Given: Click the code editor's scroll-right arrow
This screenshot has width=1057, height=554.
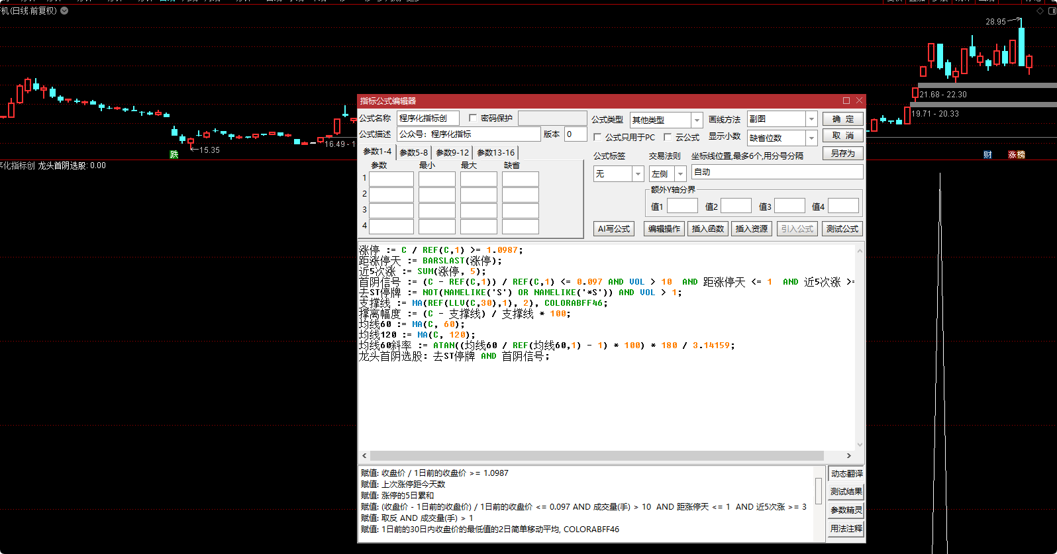Looking at the screenshot, I should [848, 455].
